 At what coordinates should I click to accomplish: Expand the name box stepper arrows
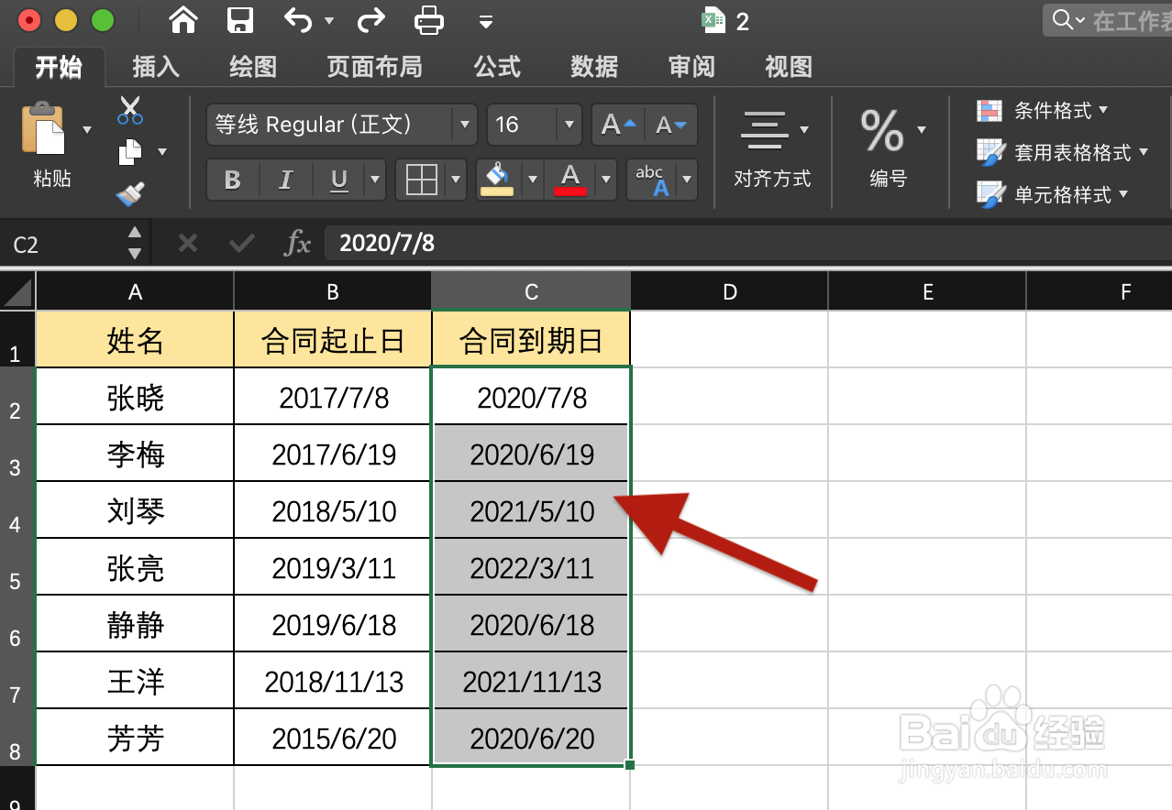click(x=135, y=243)
